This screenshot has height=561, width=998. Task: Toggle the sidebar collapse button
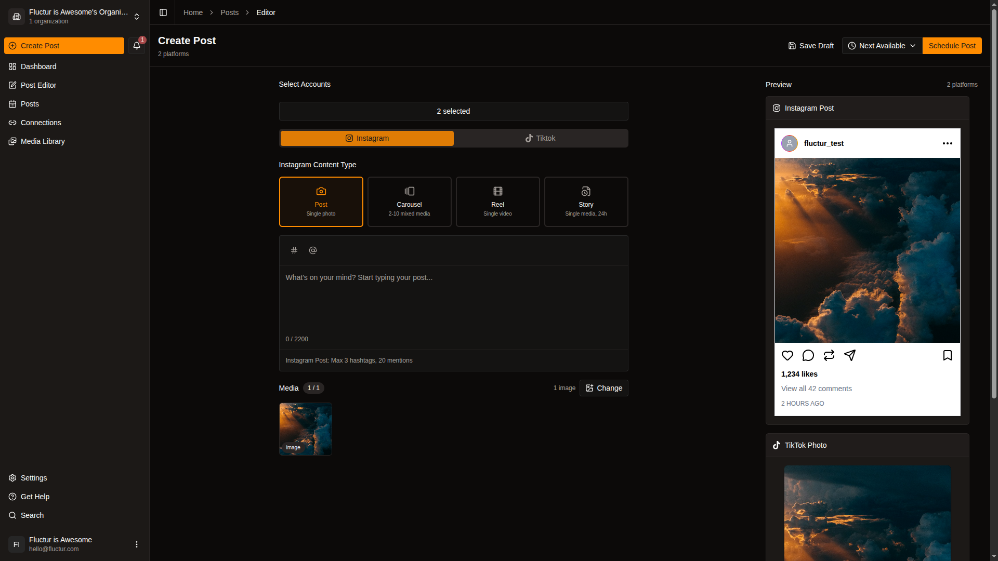(163, 12)
